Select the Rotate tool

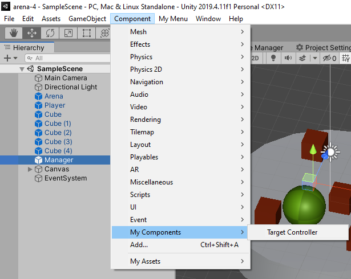(50, 33)
